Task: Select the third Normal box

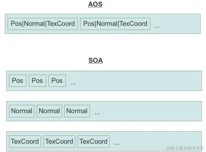Action: click(x=77, y=111)
